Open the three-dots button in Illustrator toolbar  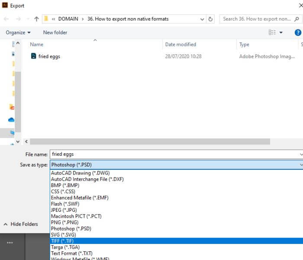(x=10, y=243)
